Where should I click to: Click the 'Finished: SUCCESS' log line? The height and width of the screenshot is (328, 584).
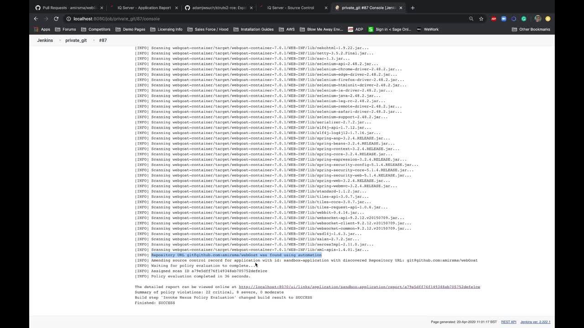[155, 303]
